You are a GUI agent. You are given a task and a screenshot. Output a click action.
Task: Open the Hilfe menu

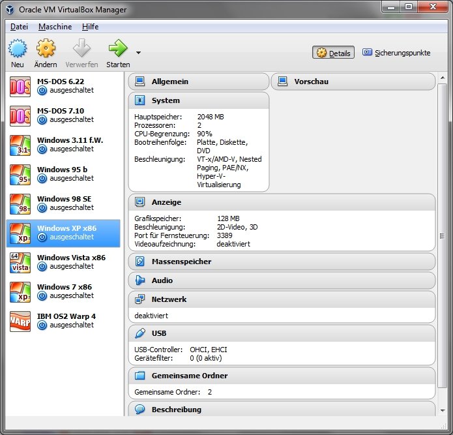pos(90,27)
